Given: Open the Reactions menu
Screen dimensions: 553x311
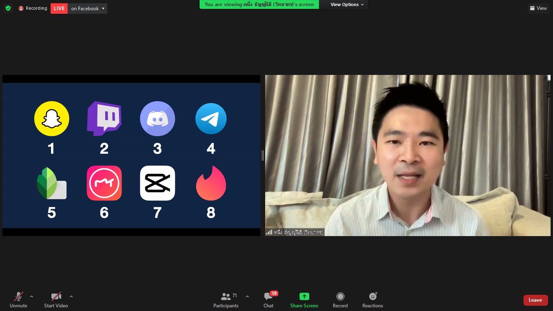Looking at the screenshot, I should 372,300.
